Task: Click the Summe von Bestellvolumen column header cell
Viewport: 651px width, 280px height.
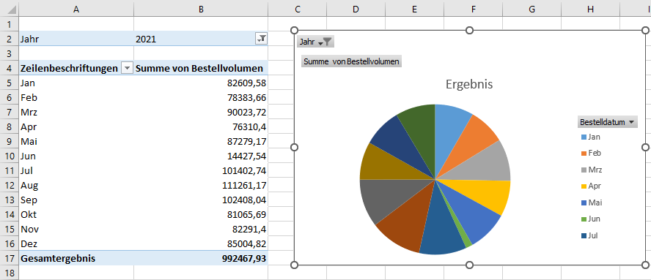Action: tap(201, 68)
